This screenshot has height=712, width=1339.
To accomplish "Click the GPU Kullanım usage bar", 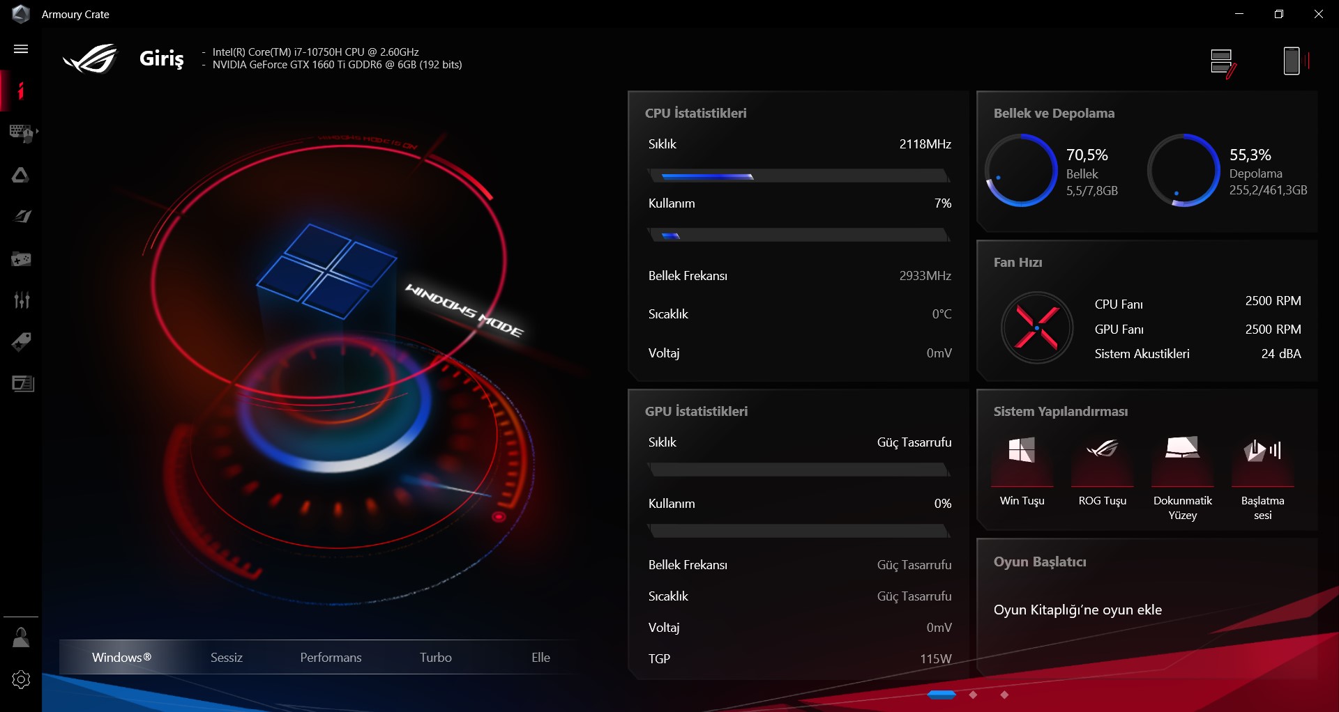I will point(799,532).
